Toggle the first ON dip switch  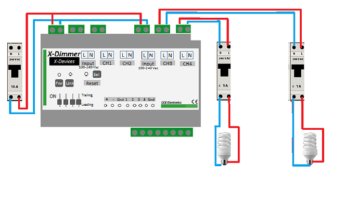pos(59,100)
